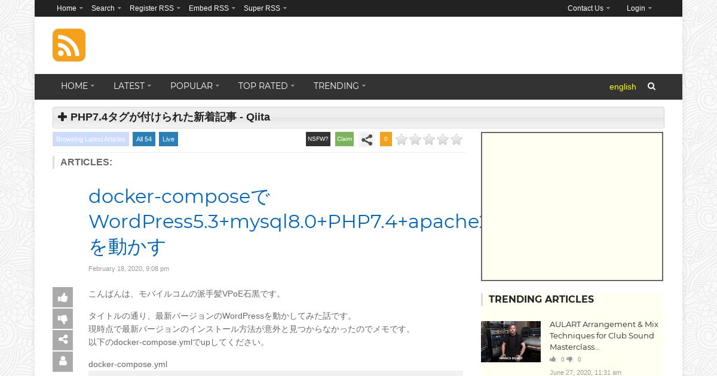Click the share icon beside Claim
The image size is (717, 376).
click(367, 140)
